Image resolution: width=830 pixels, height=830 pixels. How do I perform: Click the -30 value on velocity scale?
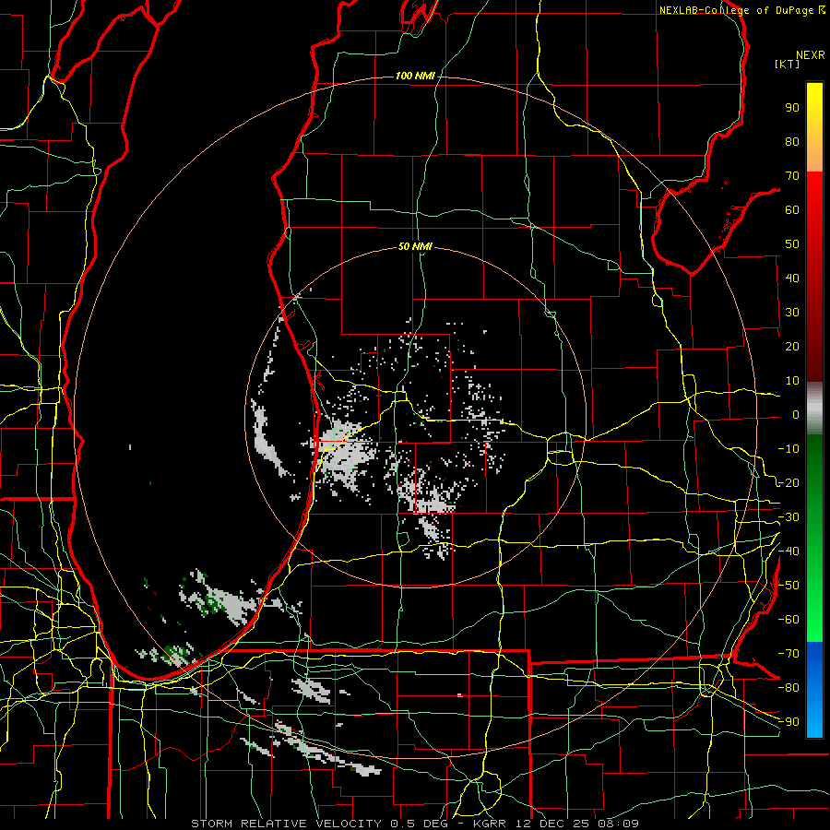[788, 517]
